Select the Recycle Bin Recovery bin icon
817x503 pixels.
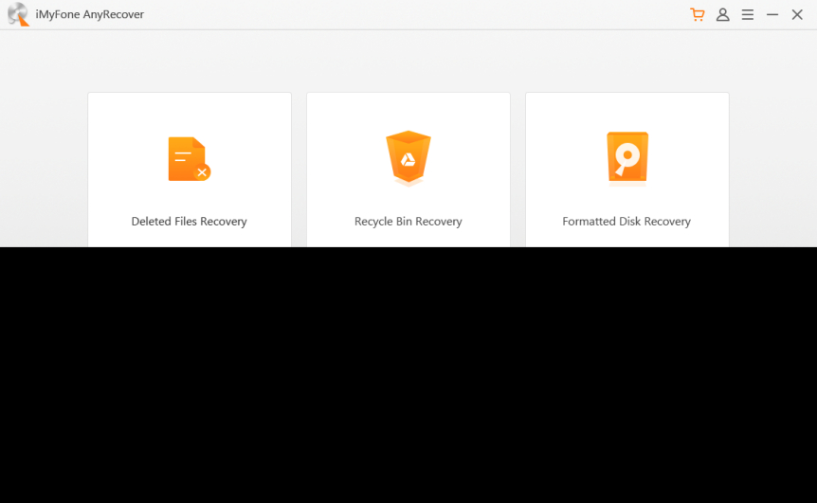(x=408, y=158)
